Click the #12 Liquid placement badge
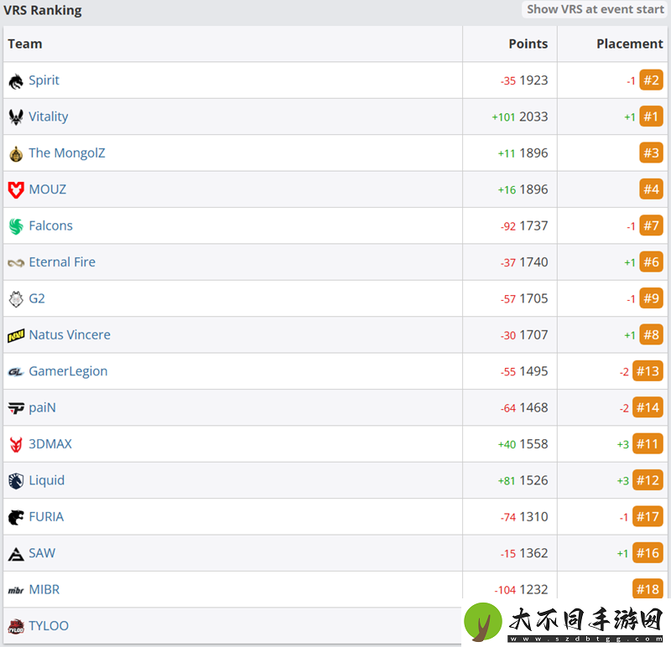Viewport: 671px width, 647px height. (x=648, y=479)
